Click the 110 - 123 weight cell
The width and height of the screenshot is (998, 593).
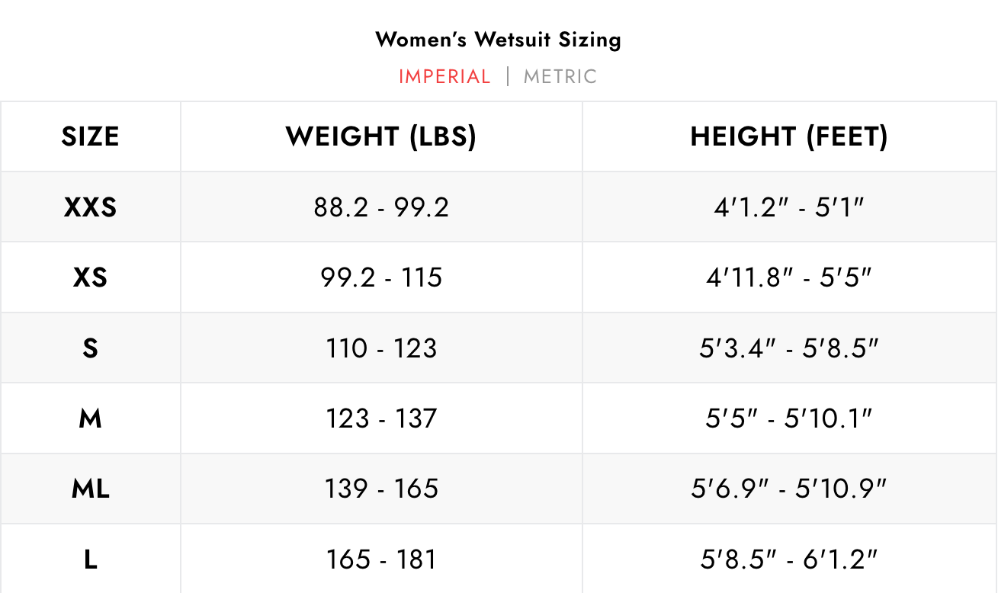click(381, 348)
